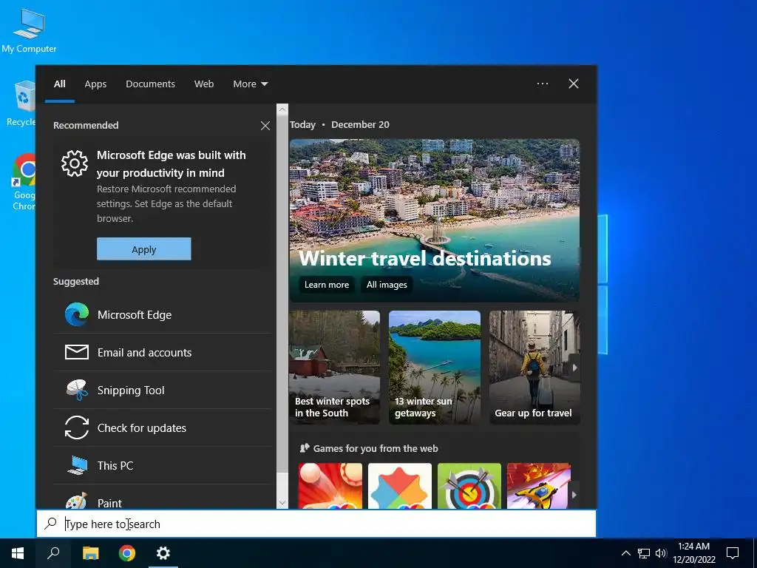Focus the Type here to search box
Screen dimensions: 757x568
[316, 524]
